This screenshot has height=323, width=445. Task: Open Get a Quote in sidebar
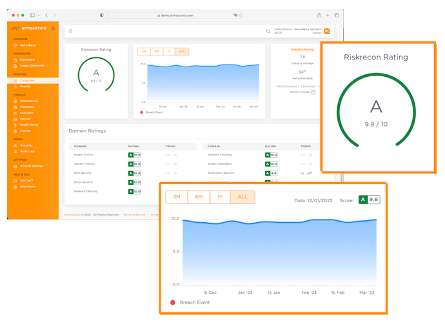[x=28, y=45]
